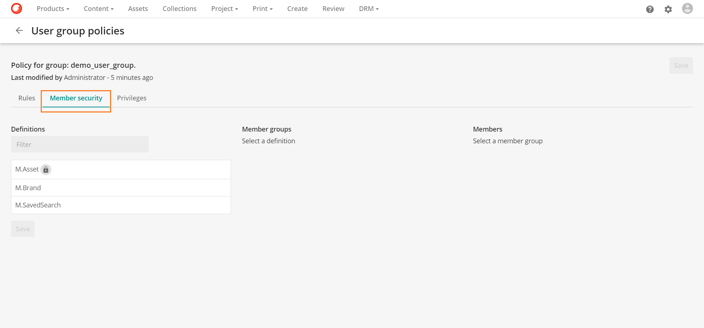
Task: Open the help question mark icon
Action: pyautogui.click(x=650, y=9)
